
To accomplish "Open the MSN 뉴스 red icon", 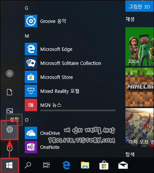I will pyautogui.click(x=31, y=105).
